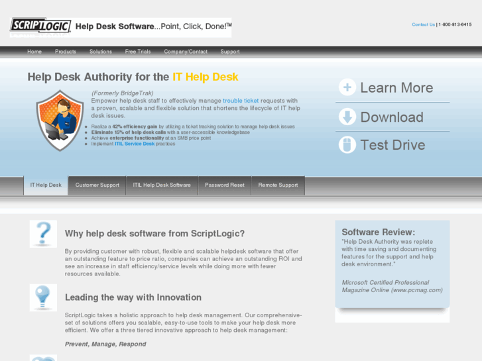Follow the Contact Us link
Image resolution: width=482 pixels, height=361 pixels.
(x=423, y=25)
